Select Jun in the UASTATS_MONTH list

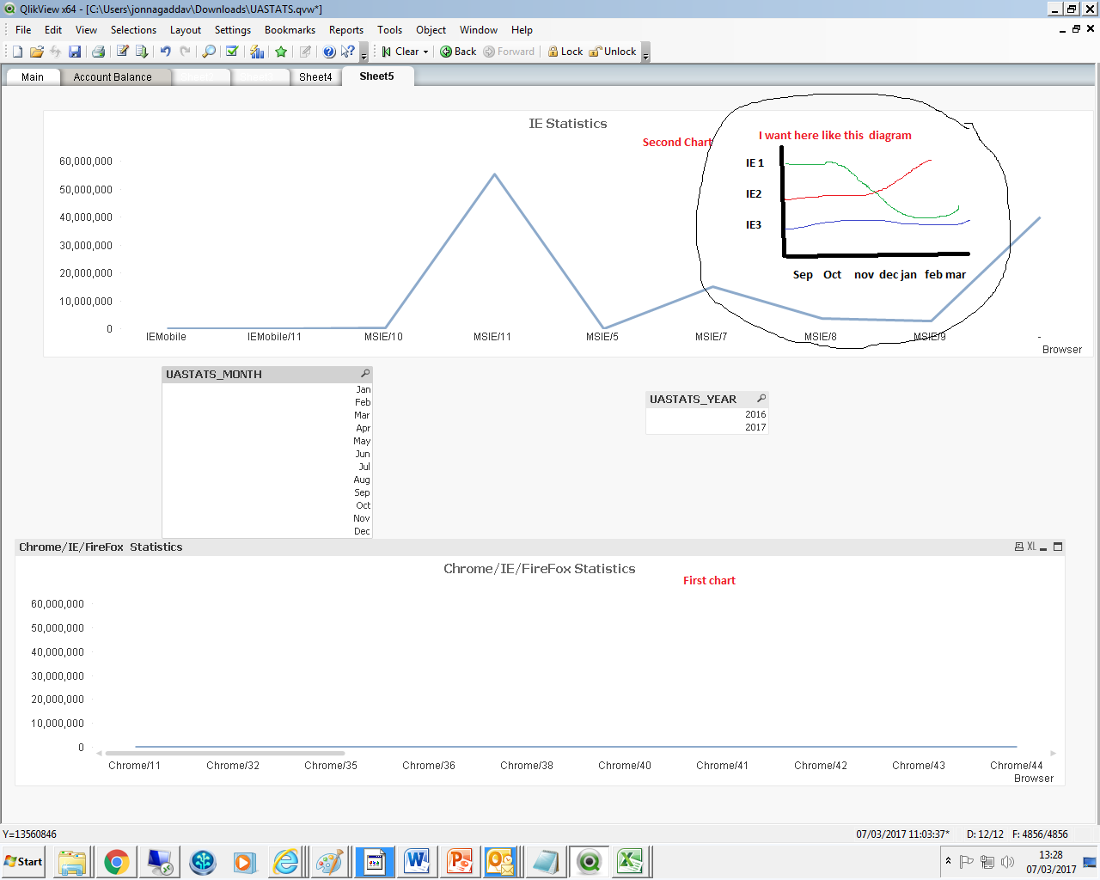pos(266,454)
